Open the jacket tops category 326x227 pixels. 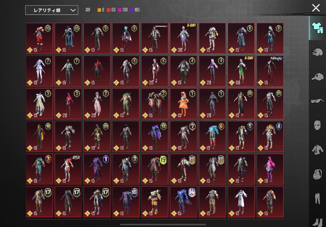pyautogui.click(x=317, y=150)
